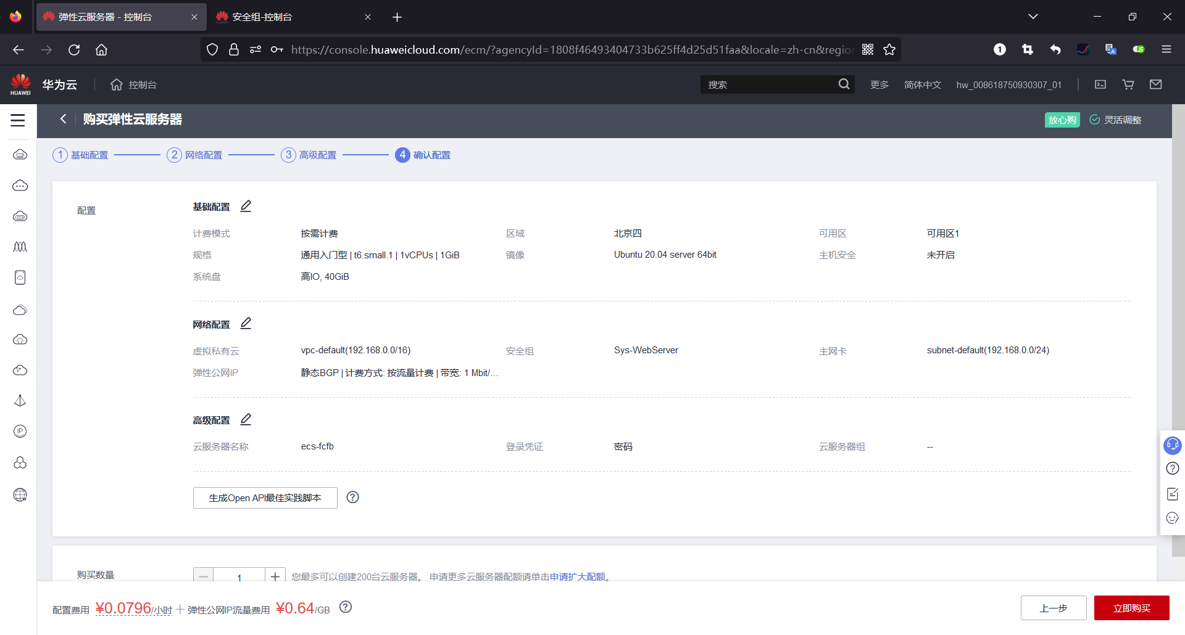Open the IP icon in left sidebar

click(20, 432)
